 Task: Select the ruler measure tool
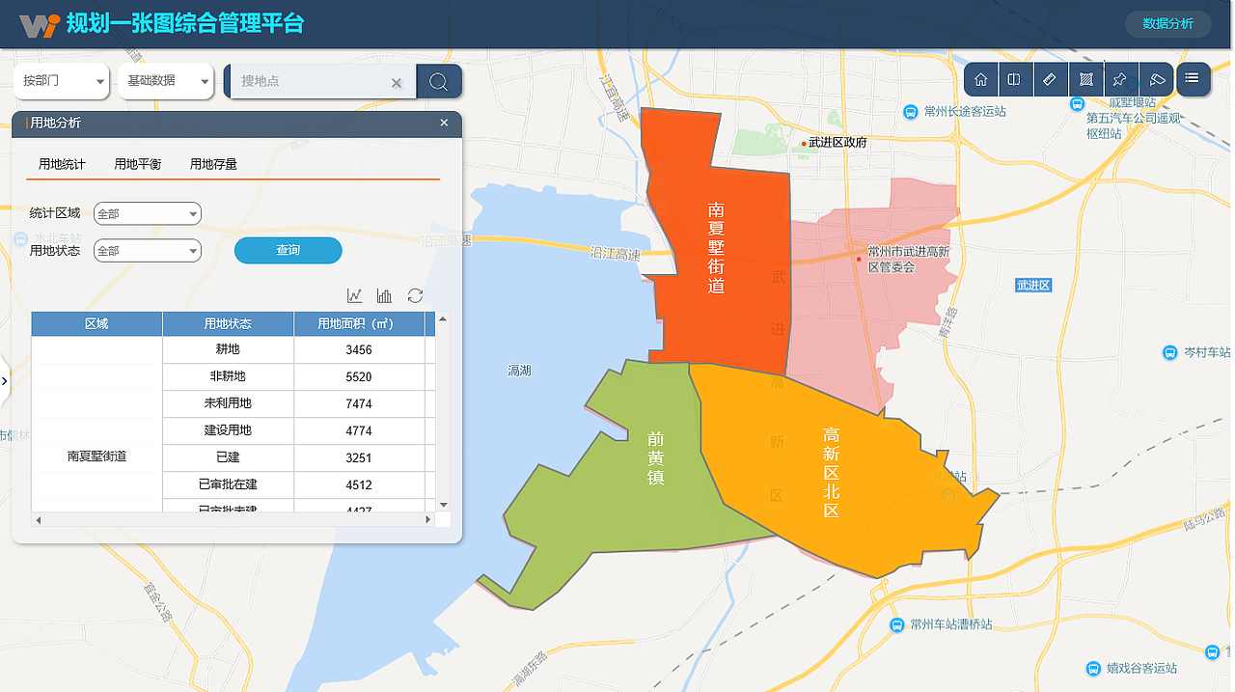[x=1051, y=79]
